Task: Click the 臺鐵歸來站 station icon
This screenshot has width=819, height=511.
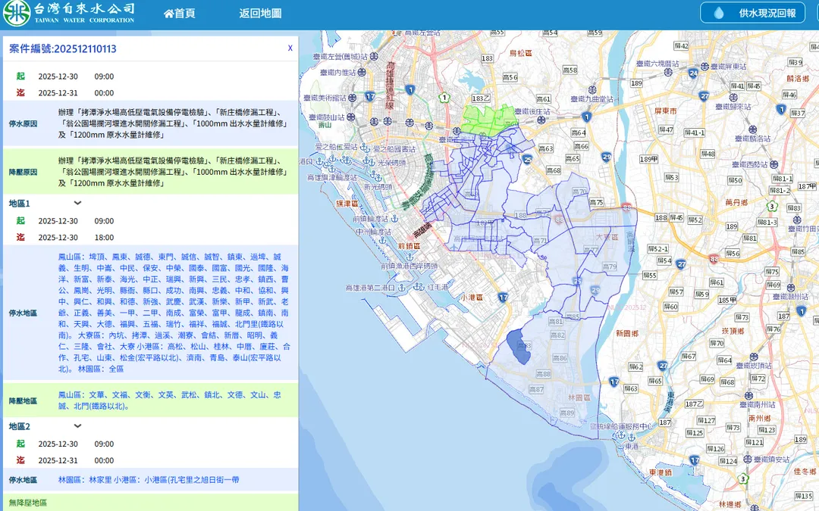Action: click(733, 98)
